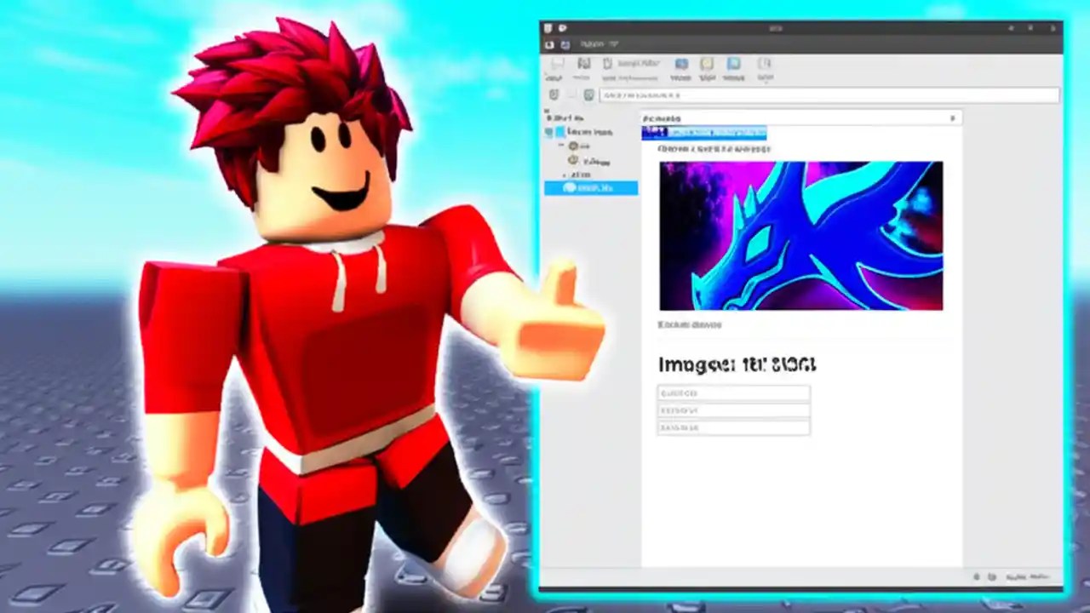Click the link below the dragon image
This screenshot has height=613, width=1090.
pos(690,324)
